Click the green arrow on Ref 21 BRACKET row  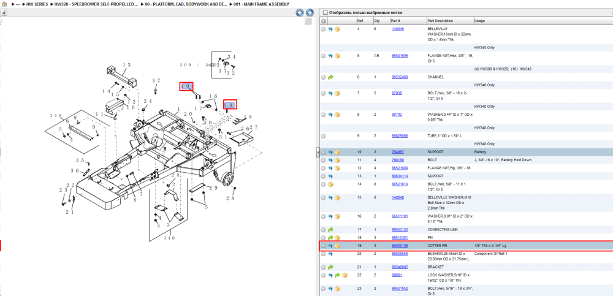[x=330, y=267]
